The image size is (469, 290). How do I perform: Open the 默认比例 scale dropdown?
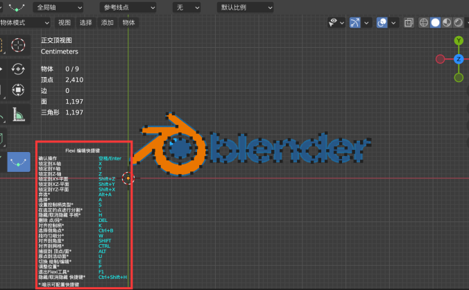245,8
